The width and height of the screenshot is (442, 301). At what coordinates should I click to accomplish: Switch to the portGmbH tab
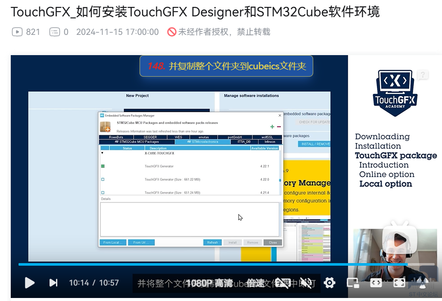235,137
